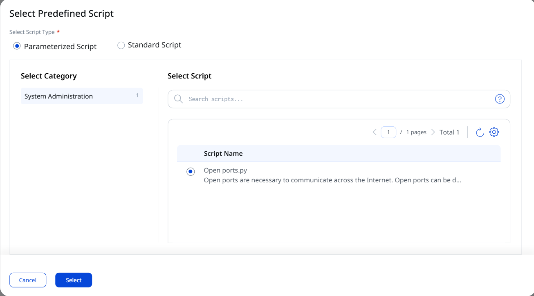Viewport: 534px width, 296px height.
Task: Open the help question mark icon
Action: point(500,99)
